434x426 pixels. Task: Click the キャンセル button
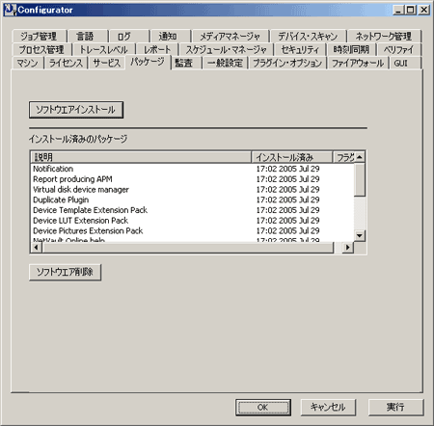(328, 408)
